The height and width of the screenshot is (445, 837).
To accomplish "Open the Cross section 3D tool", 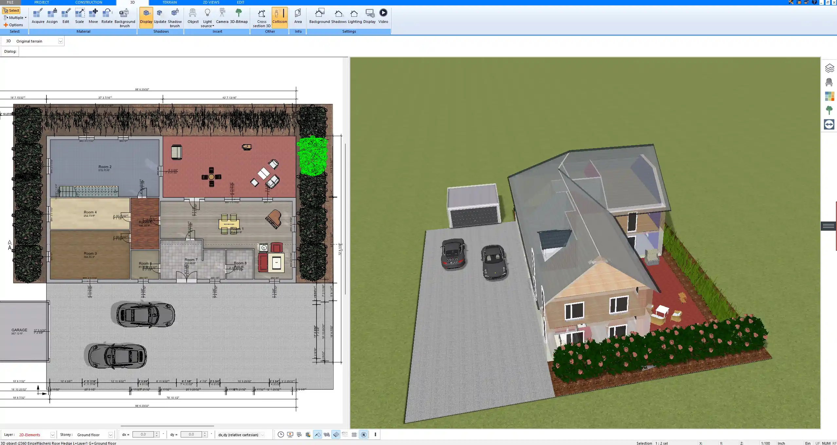I will tap(262, 18).
